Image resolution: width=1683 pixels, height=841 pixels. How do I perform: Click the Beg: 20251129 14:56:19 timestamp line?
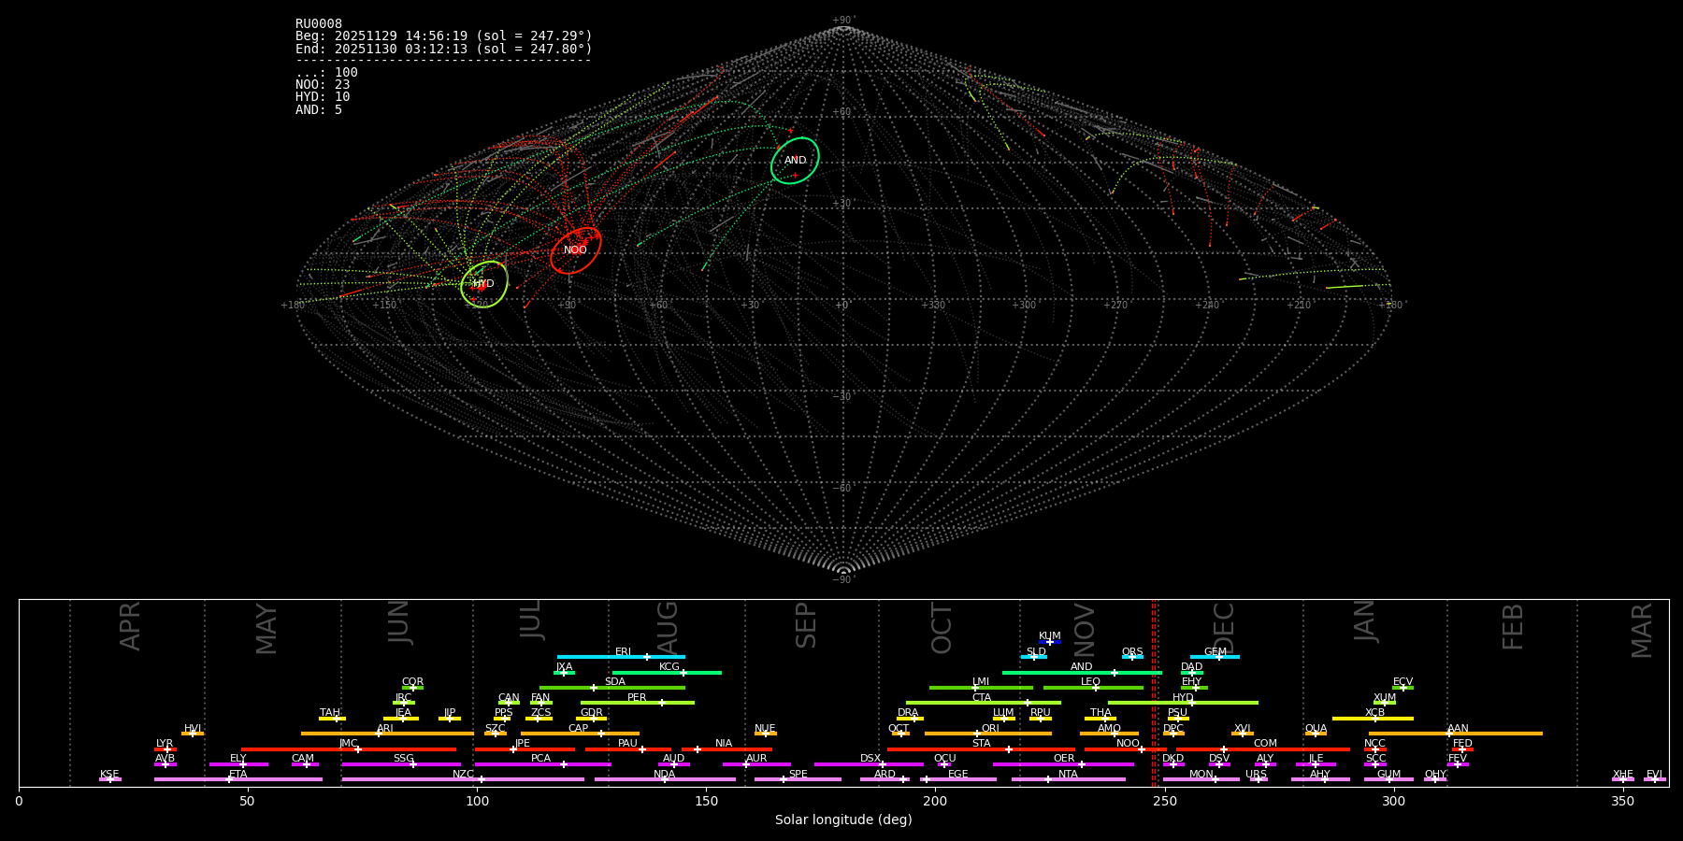pos(444,36)
